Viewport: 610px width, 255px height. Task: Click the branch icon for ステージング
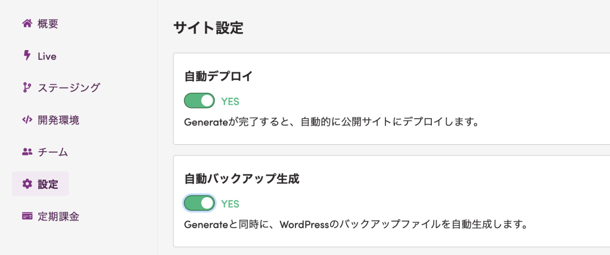(x=27, y=88)
